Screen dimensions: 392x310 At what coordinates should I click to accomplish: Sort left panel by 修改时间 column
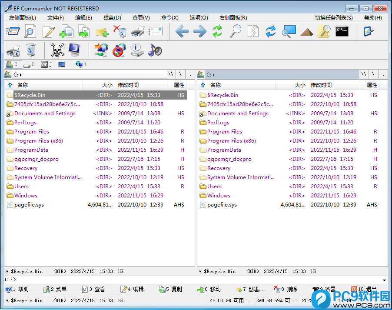click(141, 85)
